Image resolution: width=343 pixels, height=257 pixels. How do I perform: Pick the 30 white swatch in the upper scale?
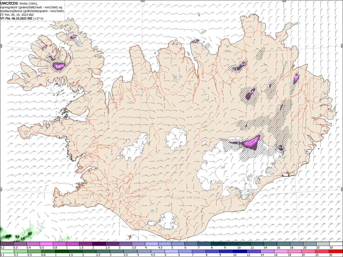click(x=336, y=244)
